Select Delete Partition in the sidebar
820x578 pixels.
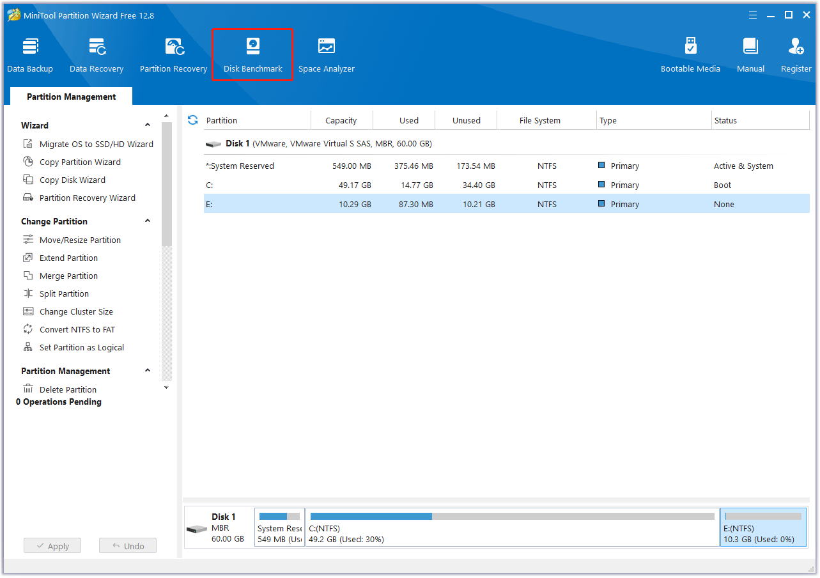point(59,389)
